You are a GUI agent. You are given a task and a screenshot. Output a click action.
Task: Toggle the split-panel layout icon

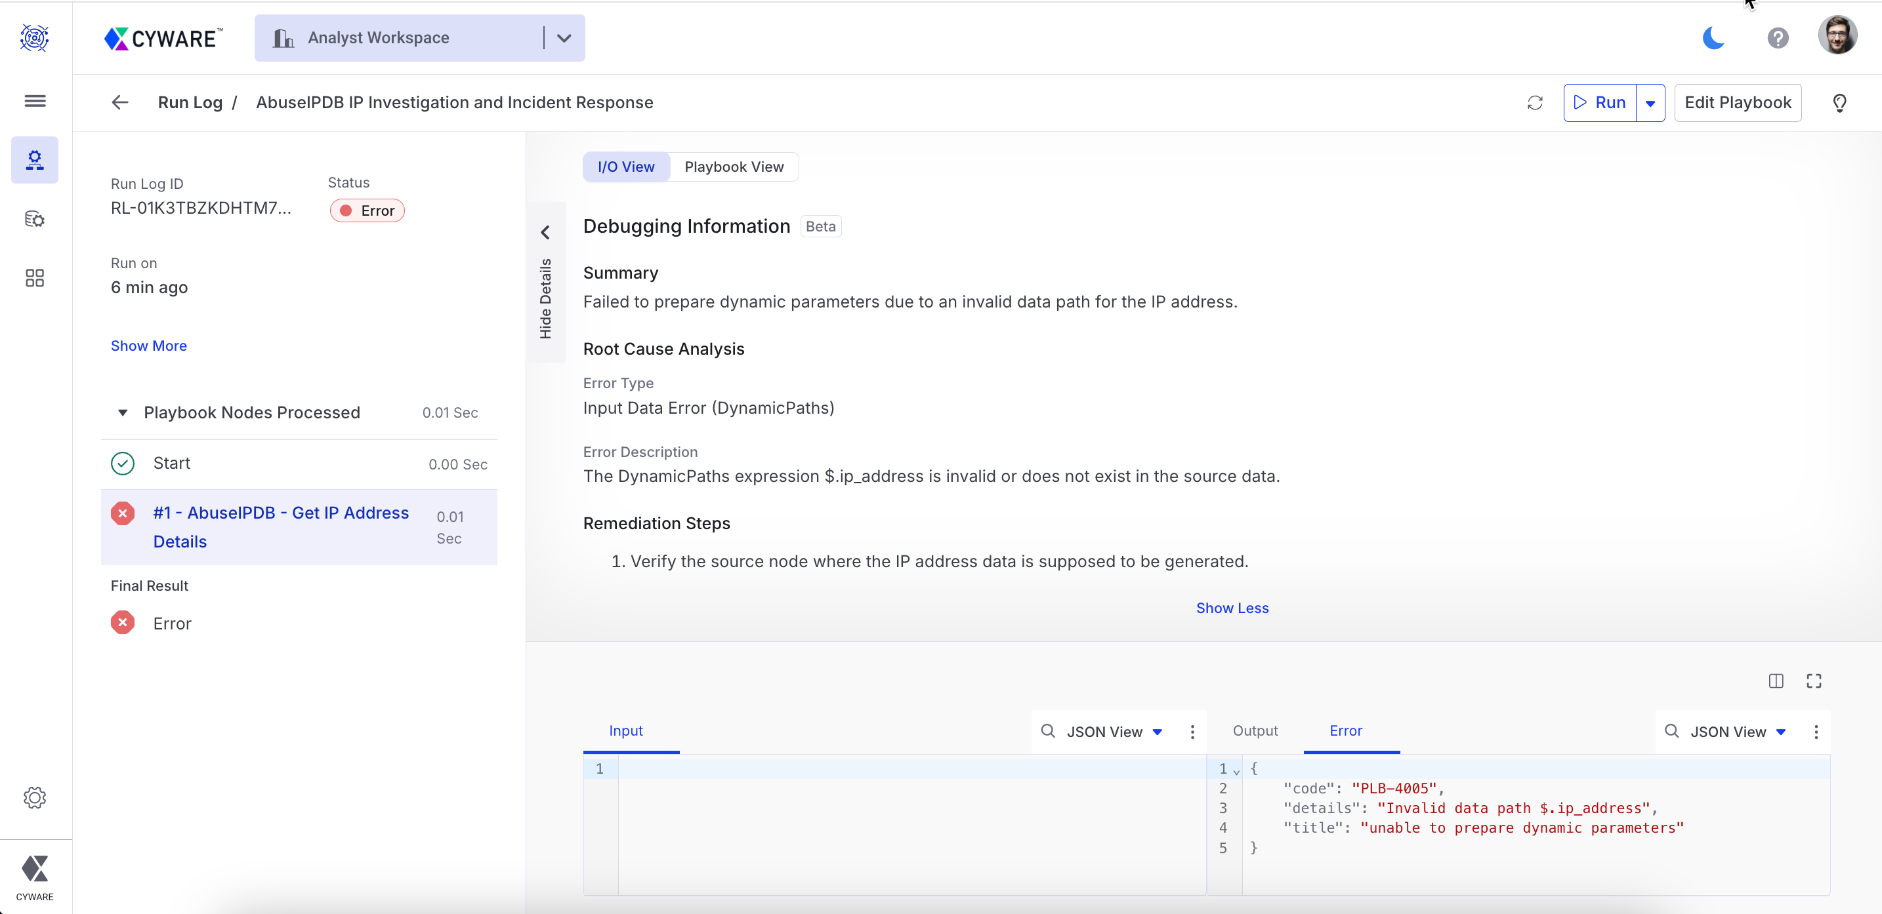[1775, 681]
